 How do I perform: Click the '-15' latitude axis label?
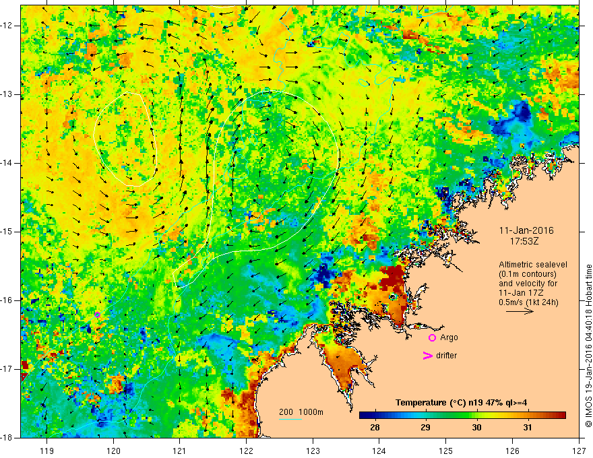7,232
